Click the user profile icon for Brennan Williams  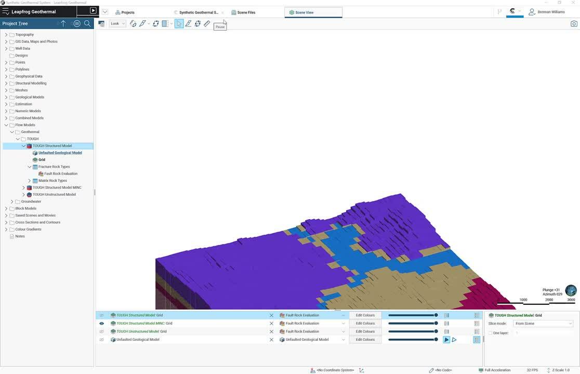click(532, 12)
